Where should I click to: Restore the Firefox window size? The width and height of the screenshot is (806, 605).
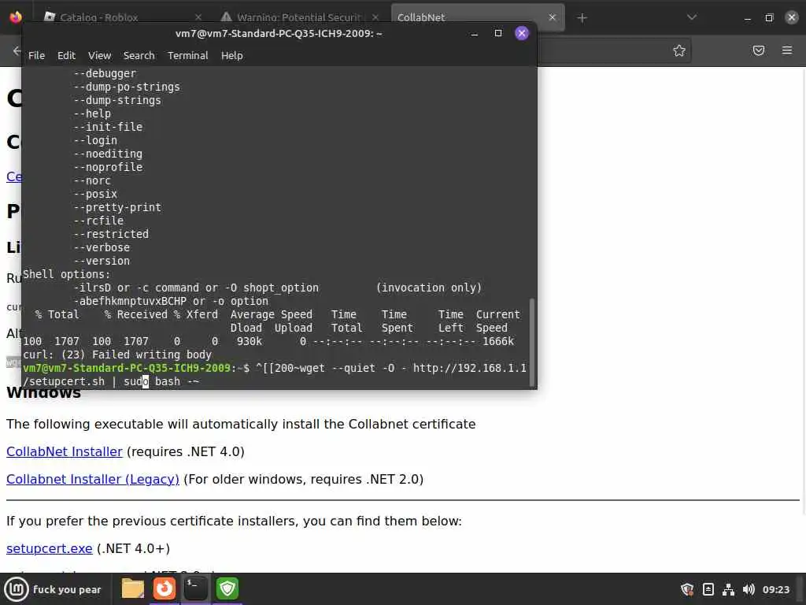(769, 18)
